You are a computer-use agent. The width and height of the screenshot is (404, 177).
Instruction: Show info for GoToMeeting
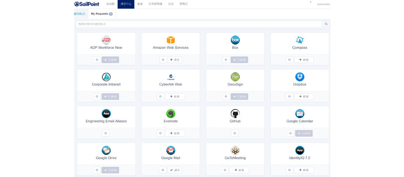click(225, 170)
